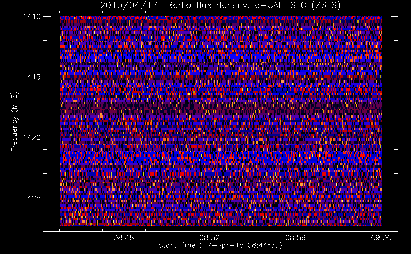Click the 08:56 time axis label
Image resolution: width=411 pixels, height=254 pixels.
coord(295,238)
